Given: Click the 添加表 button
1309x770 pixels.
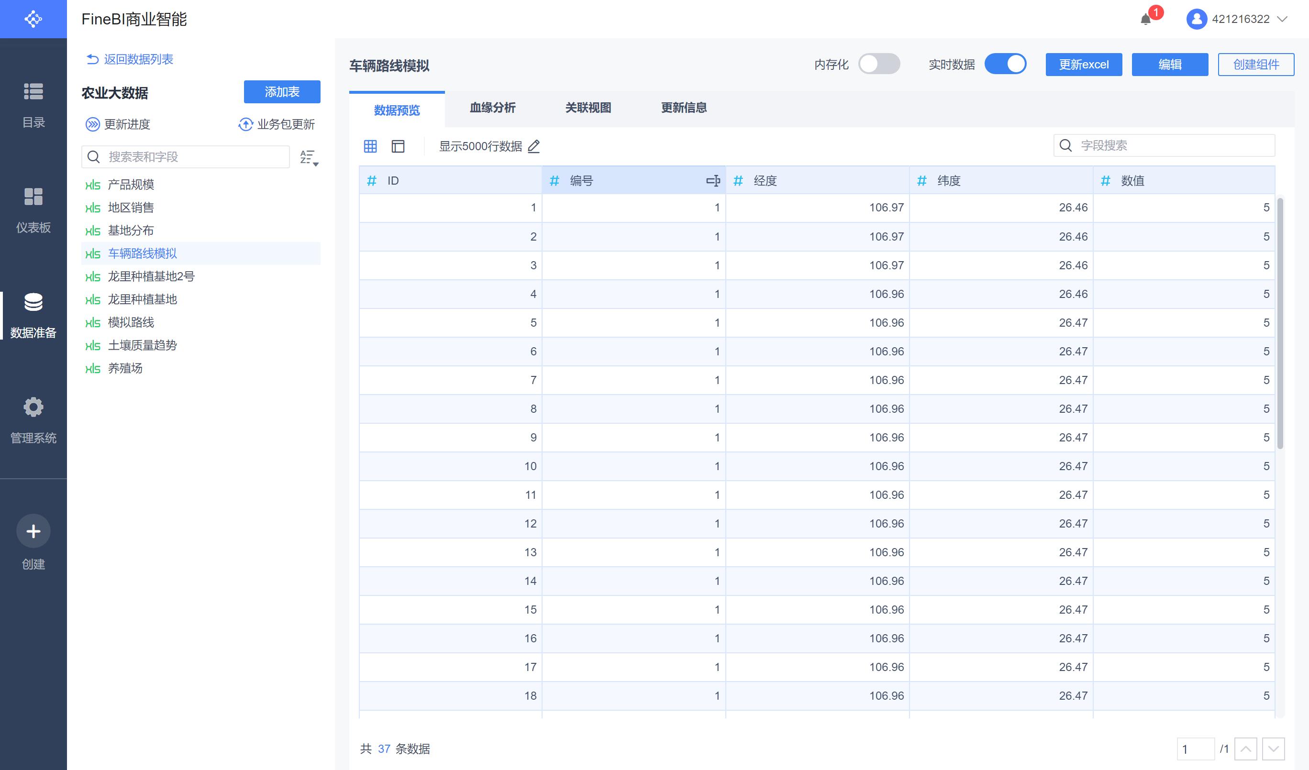Looking at the screenshot, I should tap(282, 92).
